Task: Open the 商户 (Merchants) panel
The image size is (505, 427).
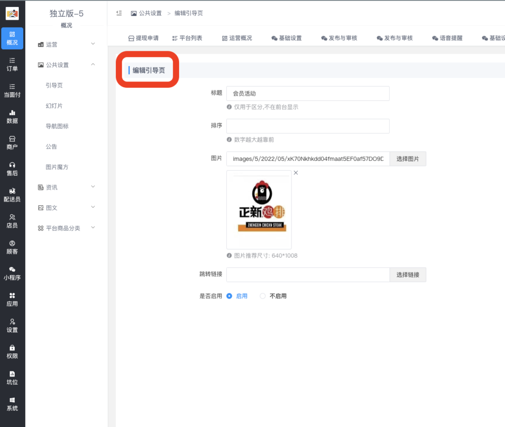Action: point(11,142)
